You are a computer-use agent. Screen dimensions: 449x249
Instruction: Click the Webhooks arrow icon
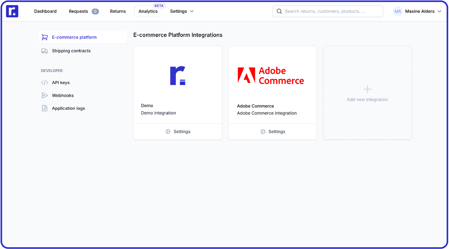(x=45, y=95)
